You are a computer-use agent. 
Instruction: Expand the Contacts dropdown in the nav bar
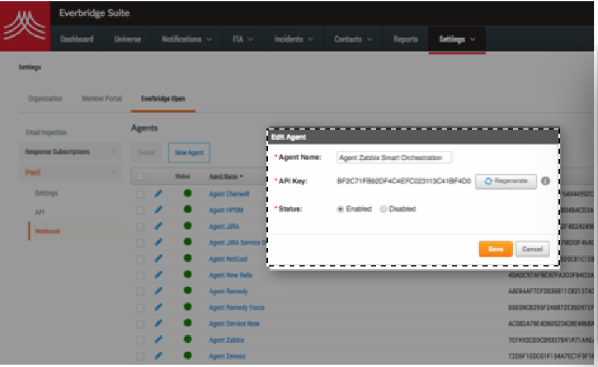pyautogui.click(x=353, y=39)
